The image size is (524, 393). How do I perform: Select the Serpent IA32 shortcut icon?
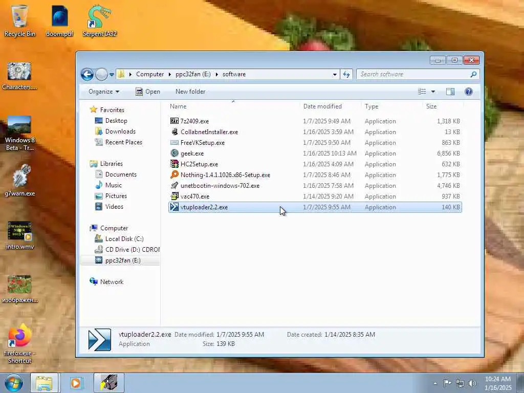[x=100, y=20]
